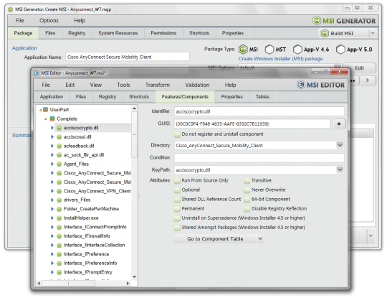Click the Build MSI button icon
Screen dimensions: 387x298
[x=325, y=33]
